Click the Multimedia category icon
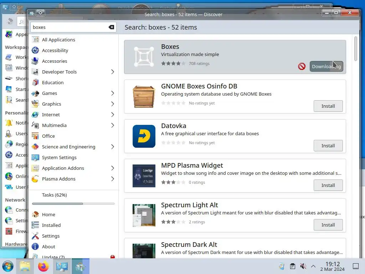 (x=35, y=125)
